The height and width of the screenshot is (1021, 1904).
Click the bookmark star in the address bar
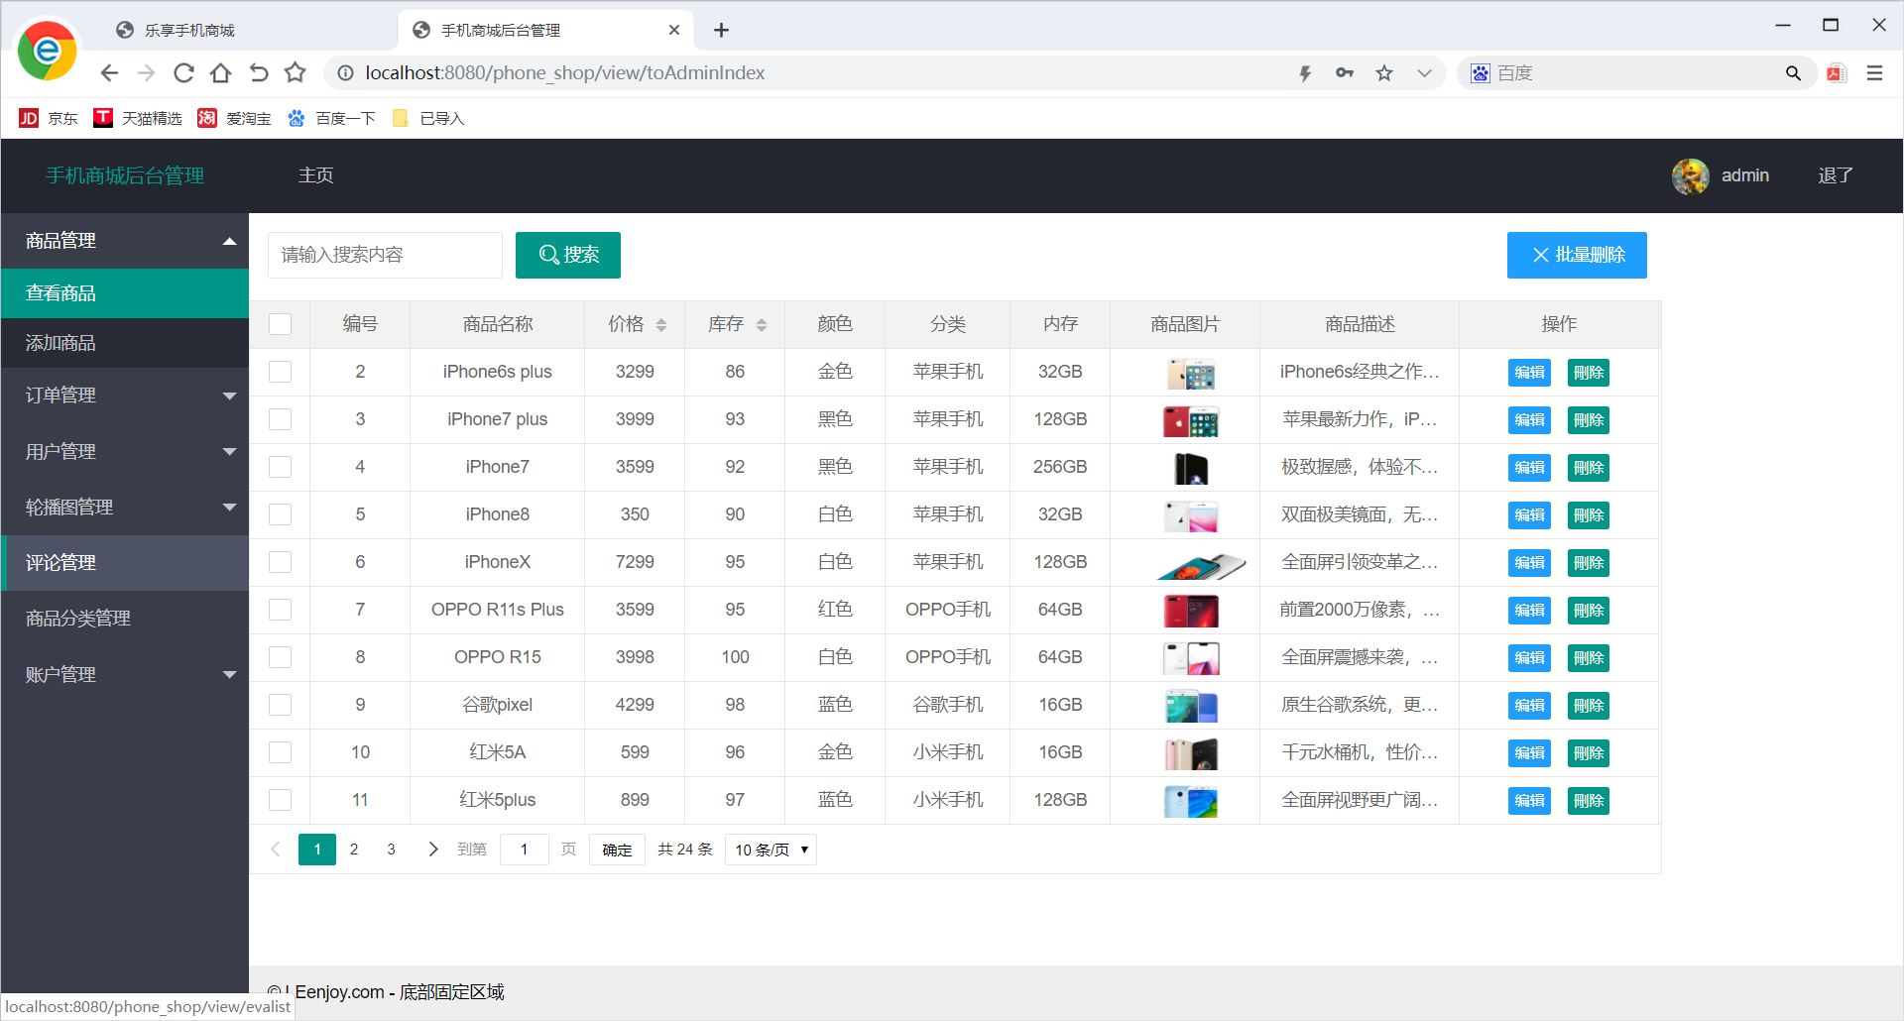[1384, 72]
